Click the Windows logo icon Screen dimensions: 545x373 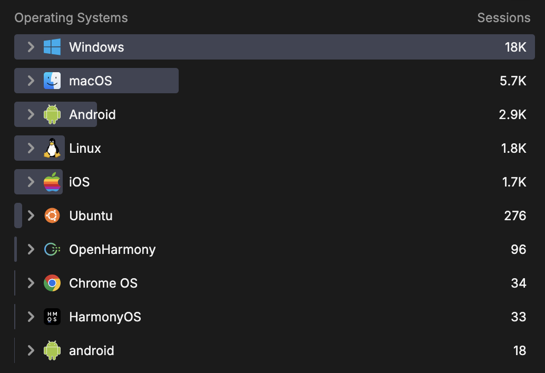(52, 47)
